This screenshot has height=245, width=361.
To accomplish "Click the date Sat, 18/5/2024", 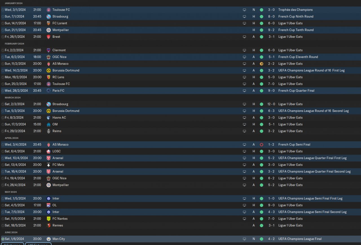I will 15,226.
